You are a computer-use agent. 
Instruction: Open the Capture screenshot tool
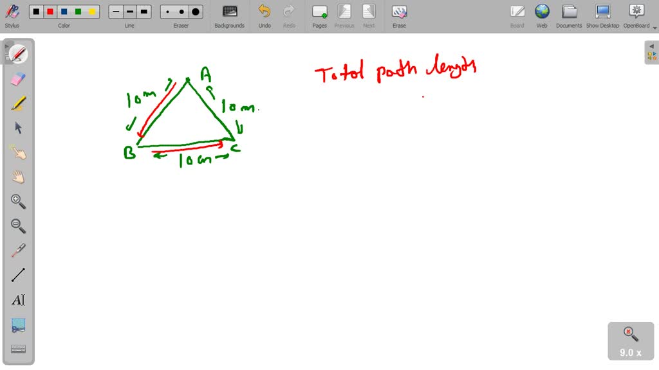coord(17,324)
